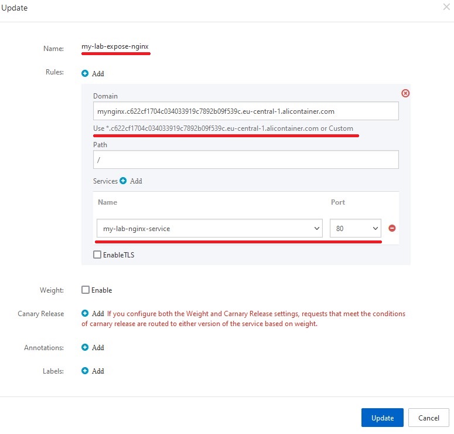Image resolution: width=454 pixels, height=434 pixels.
Task: Click the Add link beside Canary Release
Action: click(x=98, y=314)
